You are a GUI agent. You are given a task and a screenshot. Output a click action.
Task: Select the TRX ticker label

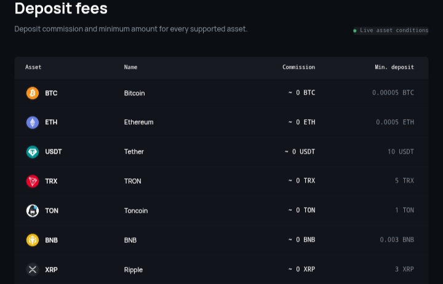click(51, 181)
